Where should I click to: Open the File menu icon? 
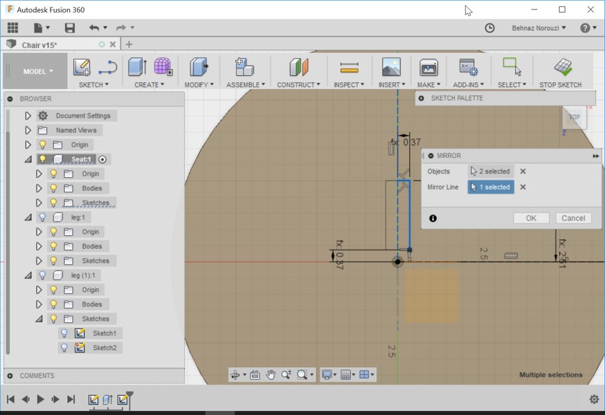tap(38, 28)
